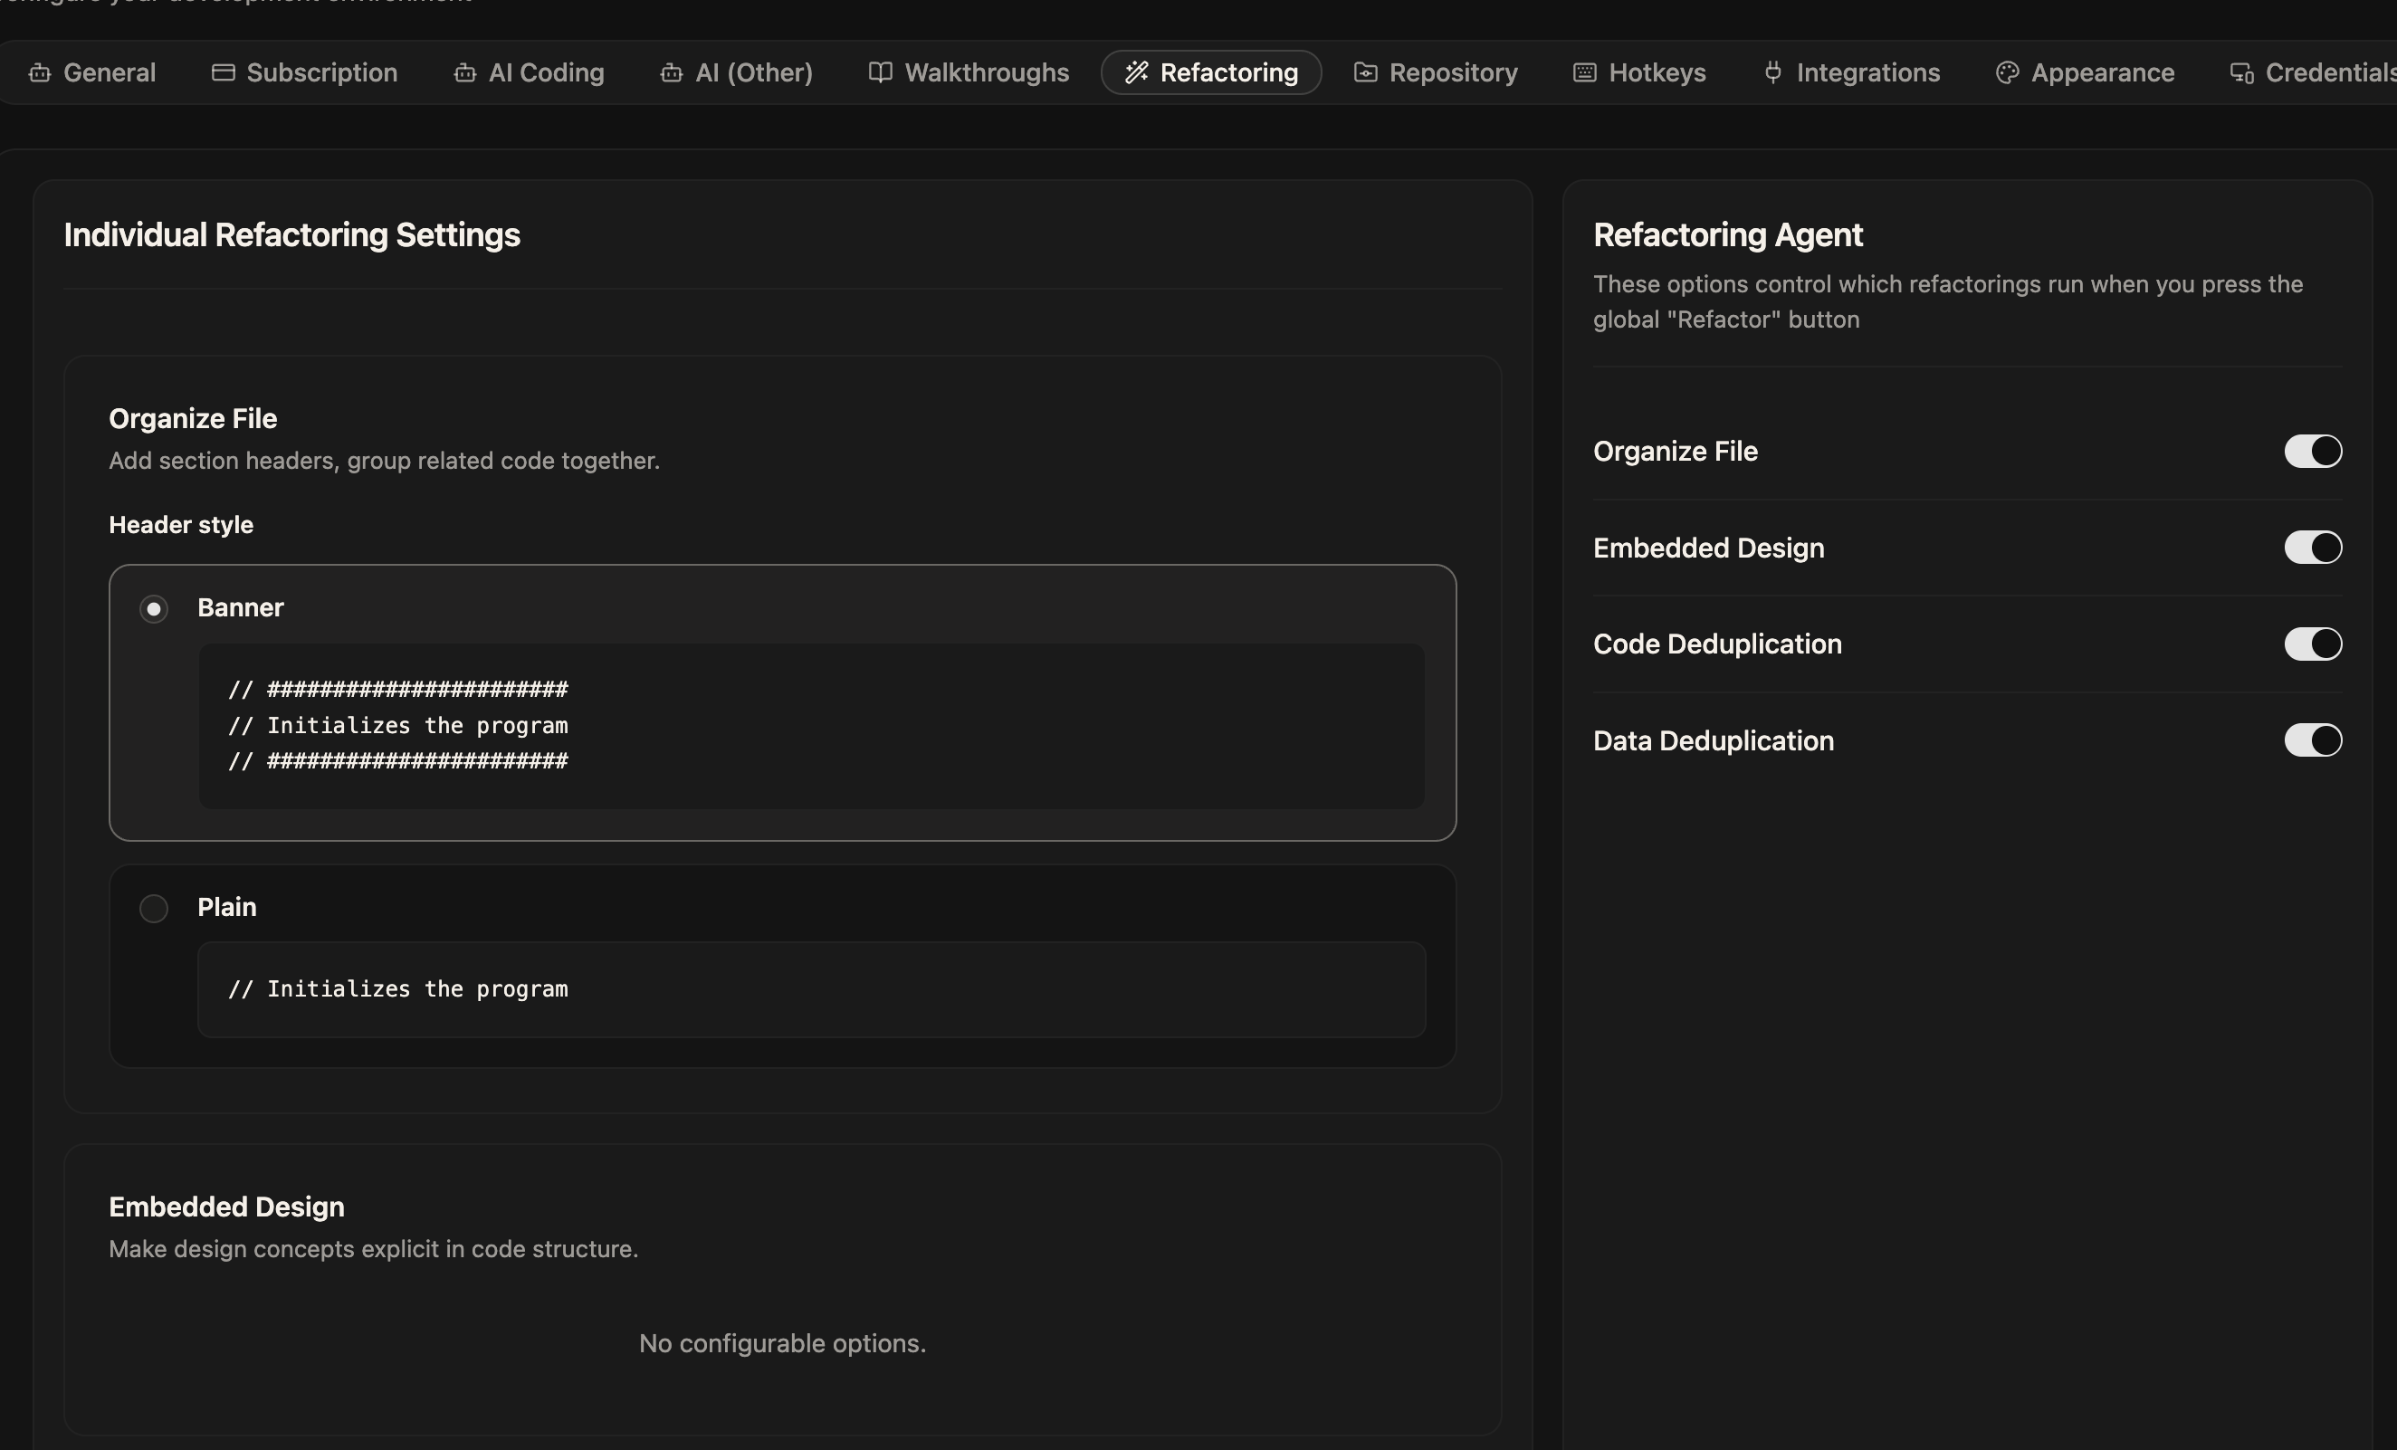Click the 'Header style' label
Image resolution: width=2397 pixels, height=1450 pixels.
click(x=181, y=525)
